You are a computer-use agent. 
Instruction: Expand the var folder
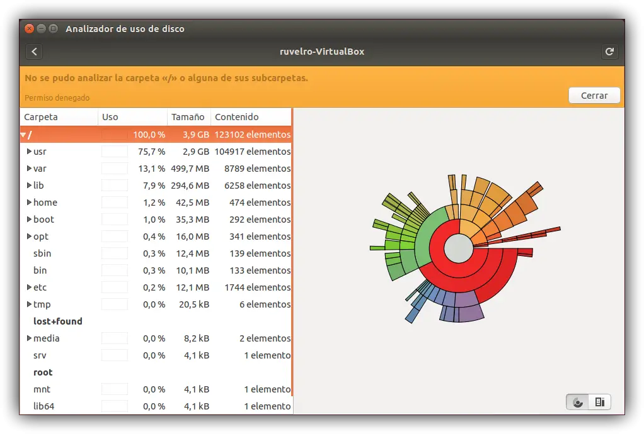pos(29,168)
